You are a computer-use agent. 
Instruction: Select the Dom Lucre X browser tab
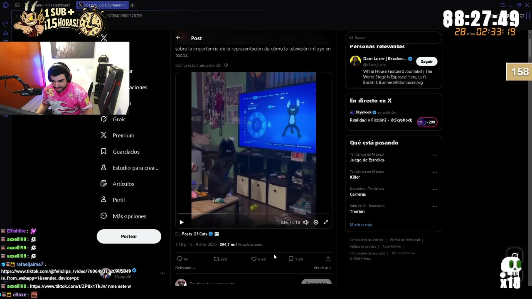point(102,5)
